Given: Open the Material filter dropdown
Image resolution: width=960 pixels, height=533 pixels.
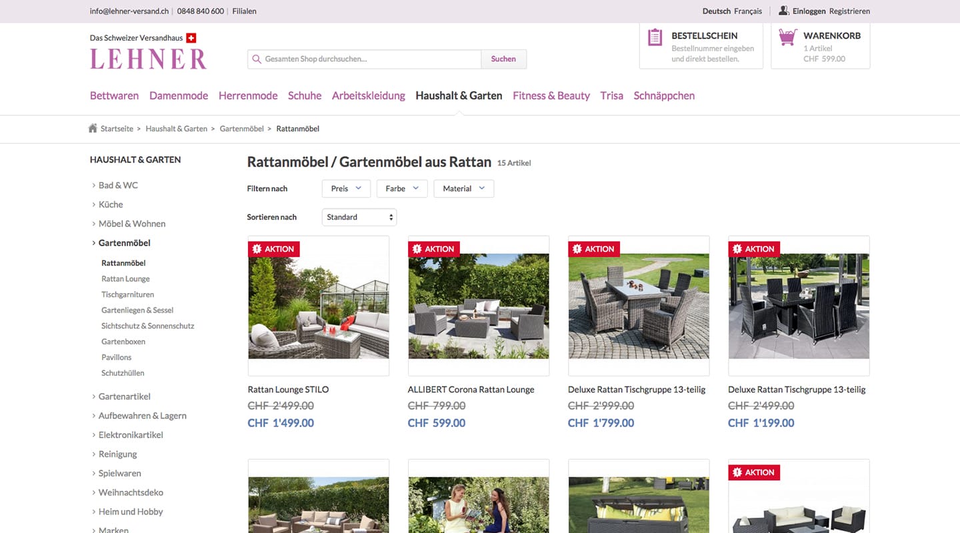Looking at the screenshot, I should pos(463,189).
